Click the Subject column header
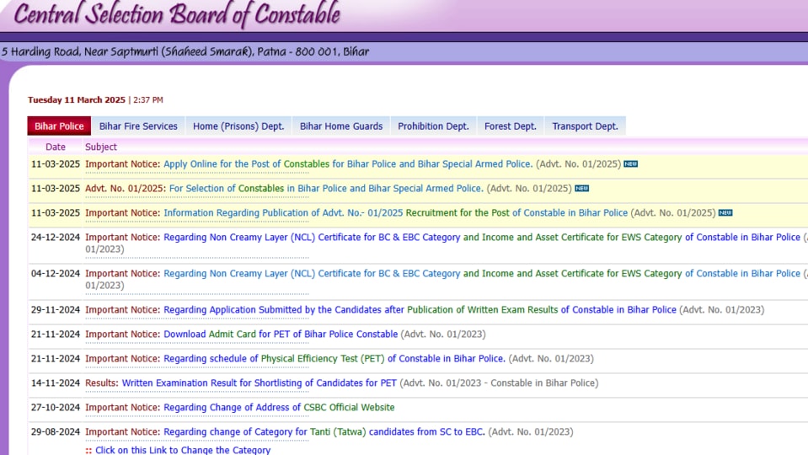Viewport: 808px width, 455px height. 101,147
